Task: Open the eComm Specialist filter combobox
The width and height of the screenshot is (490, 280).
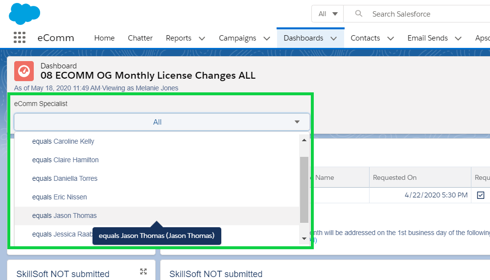Action: [x=162, y=122]
